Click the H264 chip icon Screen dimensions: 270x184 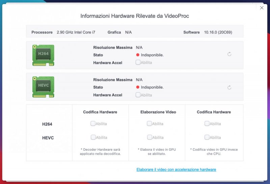(x=43, y=55)
